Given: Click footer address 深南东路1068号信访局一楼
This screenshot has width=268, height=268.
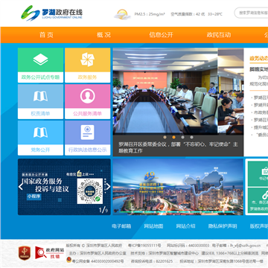Looking at the screenshot, I should [221, 261].
